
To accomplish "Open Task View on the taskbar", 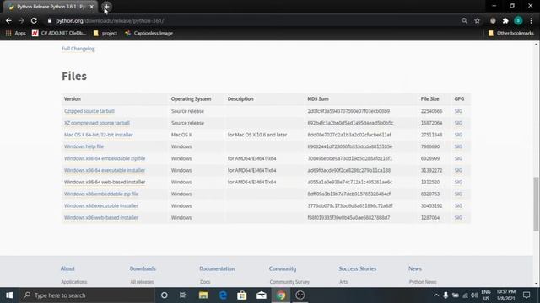I will 183,295.
